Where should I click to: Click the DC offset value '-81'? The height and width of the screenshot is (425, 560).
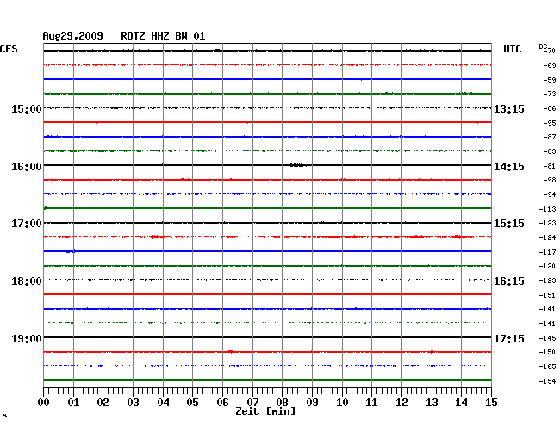tap(550, 166)
